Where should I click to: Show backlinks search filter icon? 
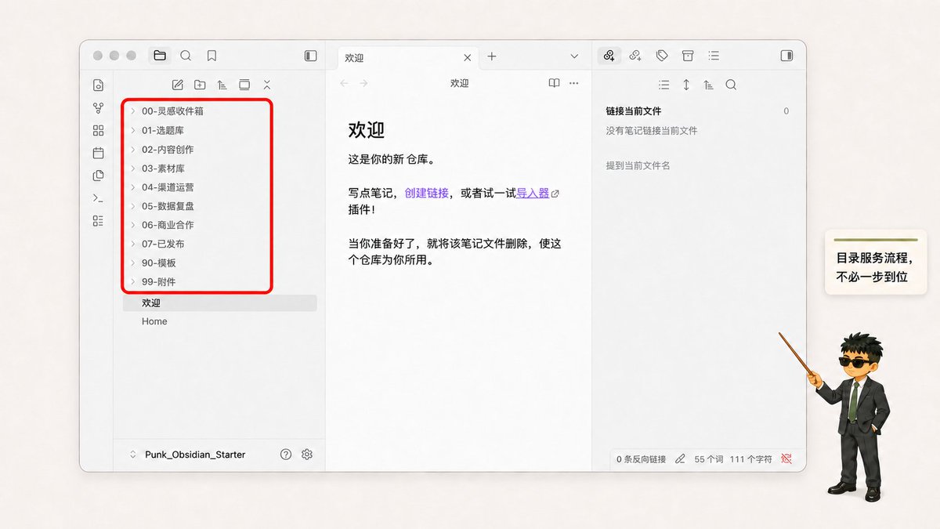tap(731, 85)
